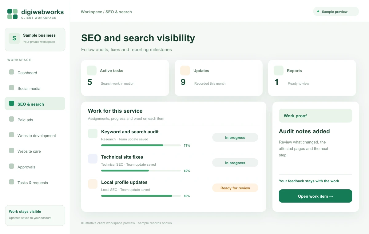Viewport: 369px width, 234px height.
Task: Click 'Follow audits, fixes and reporting milestones' subtitle
Action: point(127,50)
